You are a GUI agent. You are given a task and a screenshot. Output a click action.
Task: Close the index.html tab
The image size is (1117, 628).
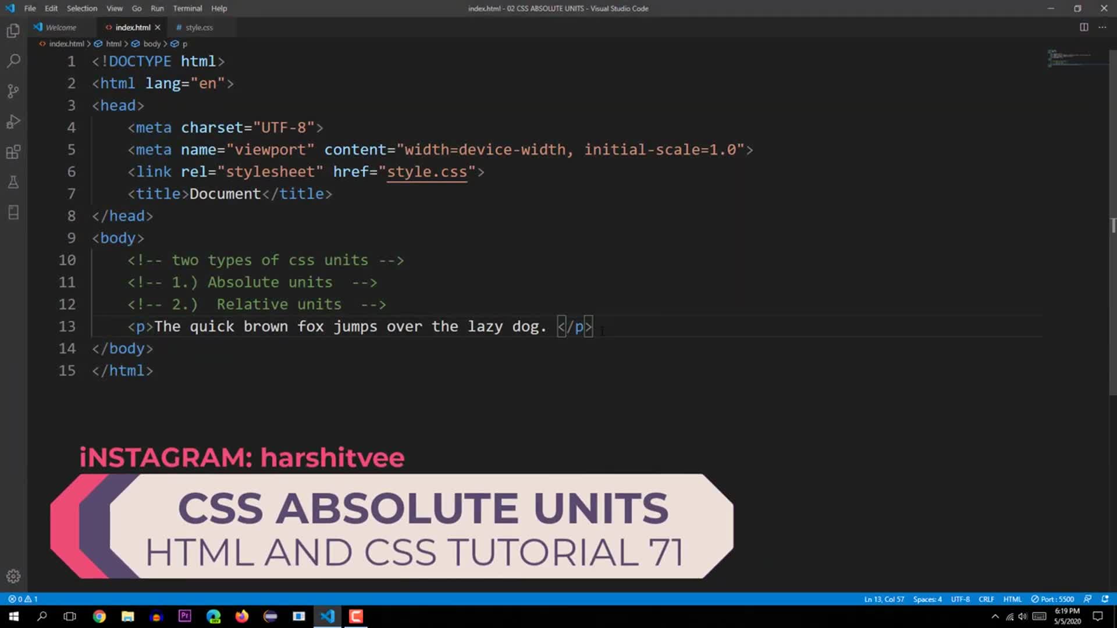click(158, 27)
